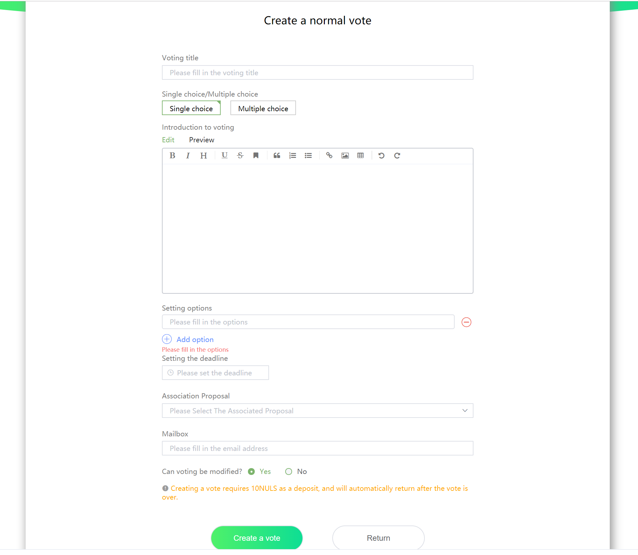Select No for voting modification
638x555 pixels.
(296, 471)
